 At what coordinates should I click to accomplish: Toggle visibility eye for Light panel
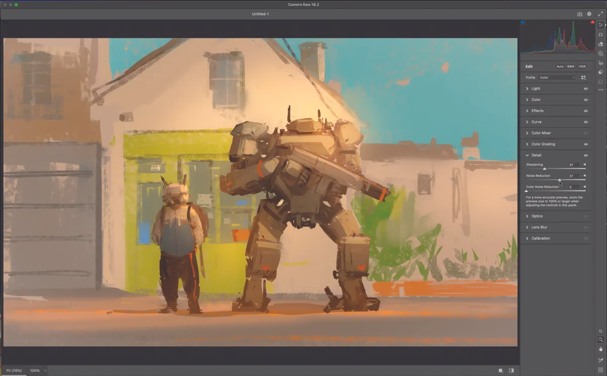586,88
